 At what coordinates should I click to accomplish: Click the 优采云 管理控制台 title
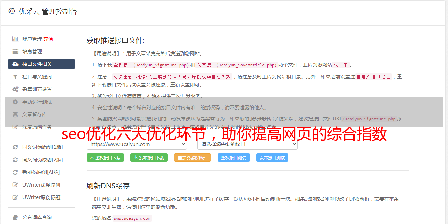(48, 12)
